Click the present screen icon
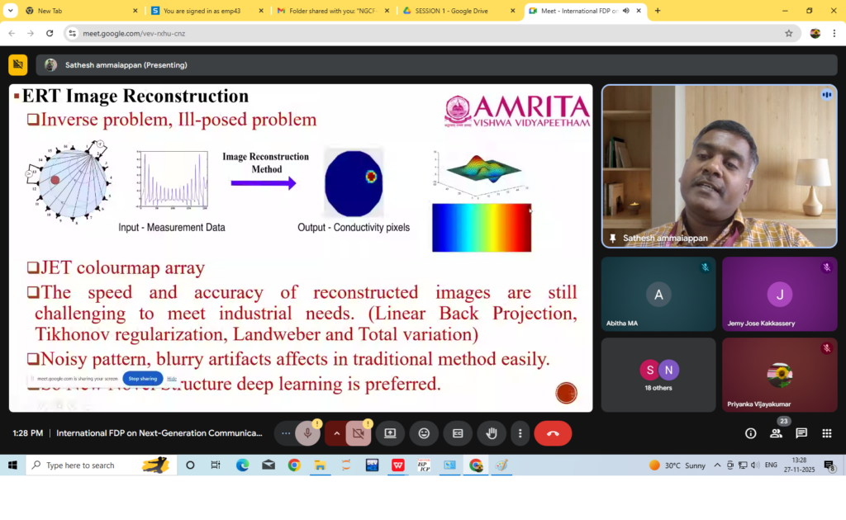The image size is (846, 520). (390, 433)
